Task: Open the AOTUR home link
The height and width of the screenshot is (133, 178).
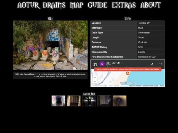Action: click(x=28, y=5)
